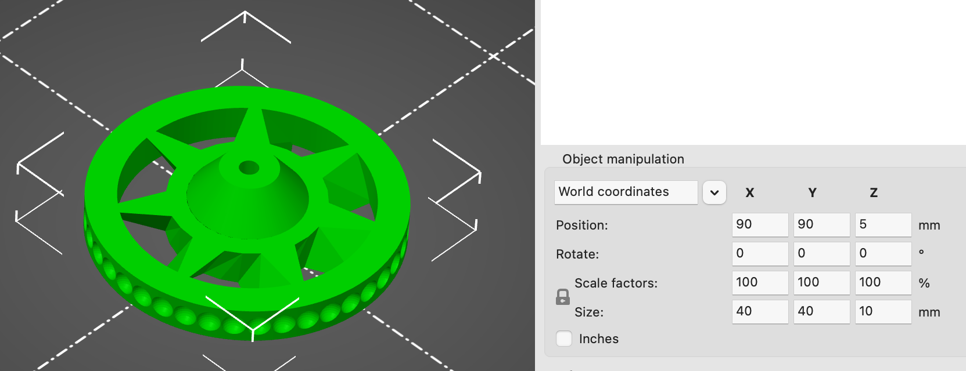Click the Position Y field
Screen dimensions: 966x371
pyautogui.click(x=821, y=225)
